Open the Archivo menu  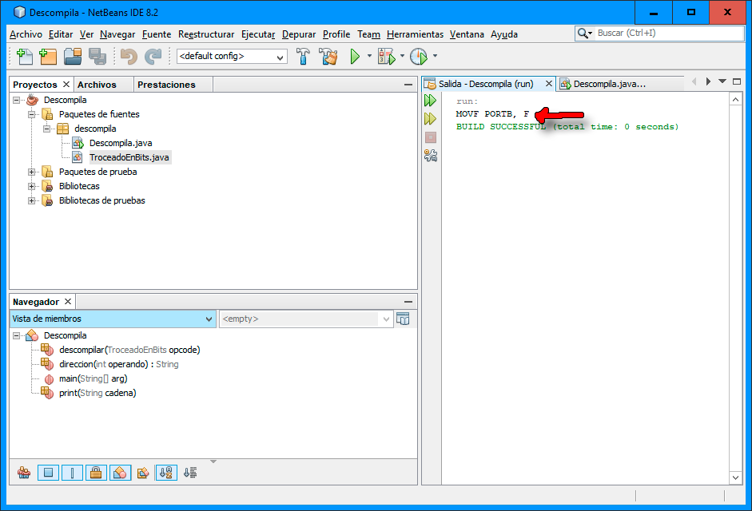[x=26, y=34]
